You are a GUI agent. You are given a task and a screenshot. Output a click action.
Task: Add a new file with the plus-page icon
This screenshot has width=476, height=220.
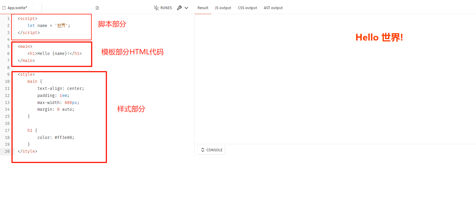(x=97, y=8)
